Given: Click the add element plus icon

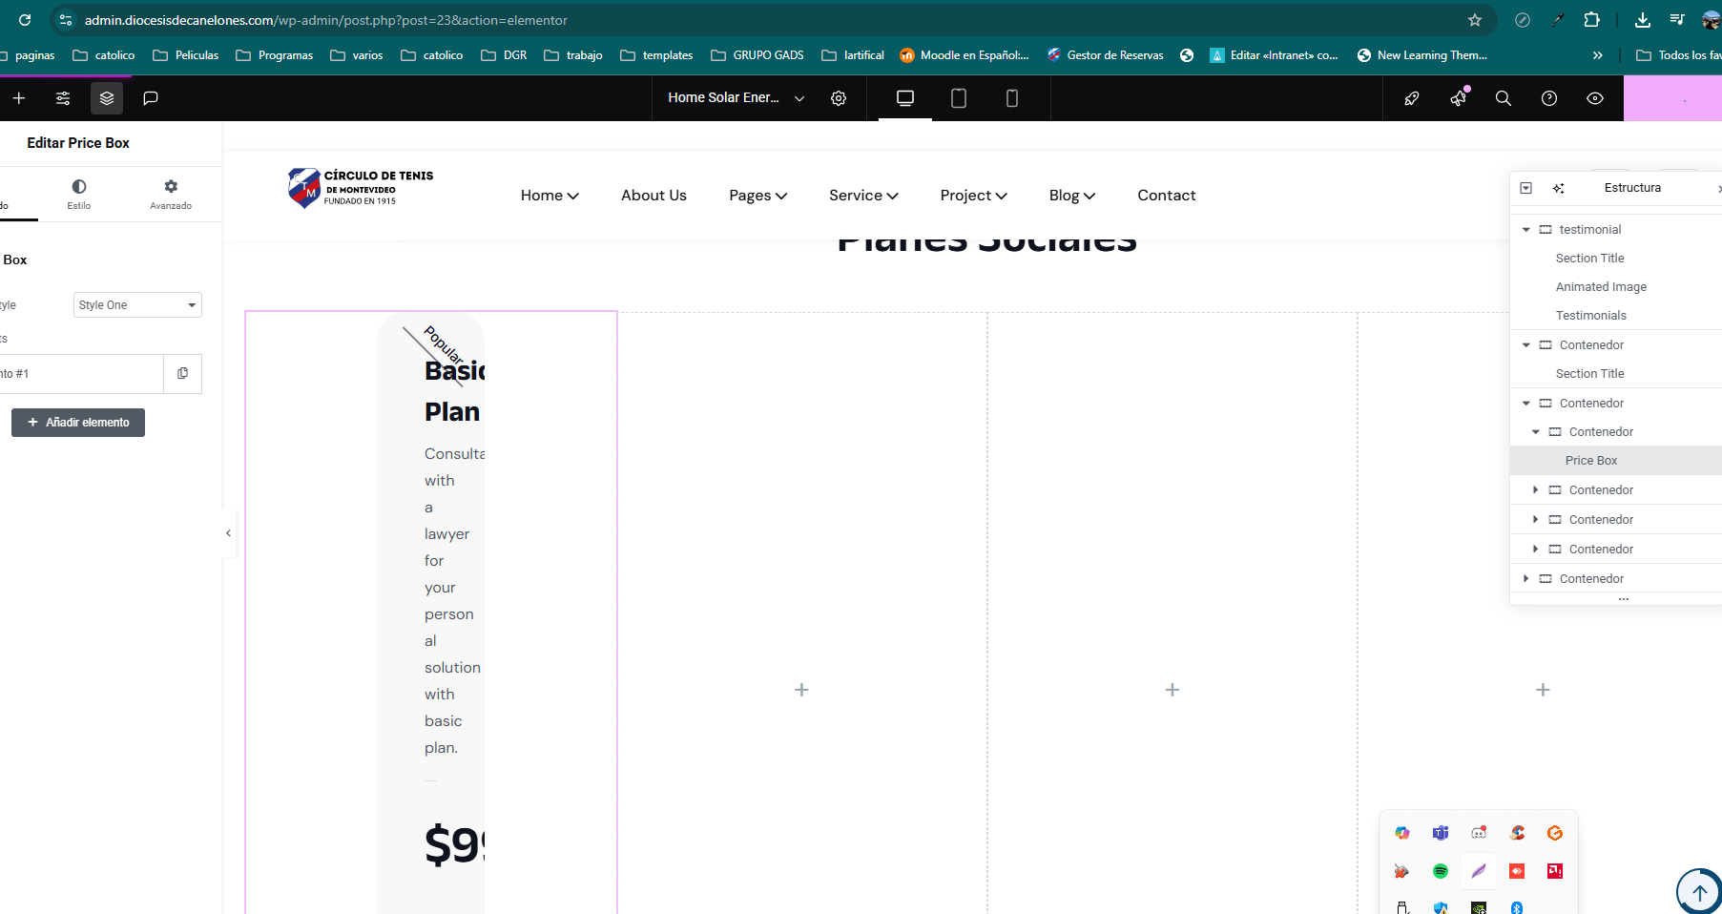Looking at the screenshot, I should [19, 98].
